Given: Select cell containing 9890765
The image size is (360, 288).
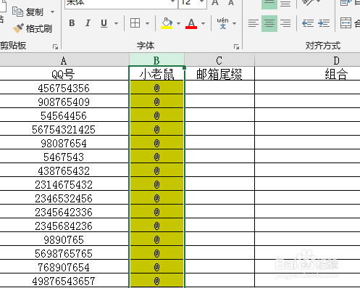Looking at the screenshot, I should click(64, 239).
